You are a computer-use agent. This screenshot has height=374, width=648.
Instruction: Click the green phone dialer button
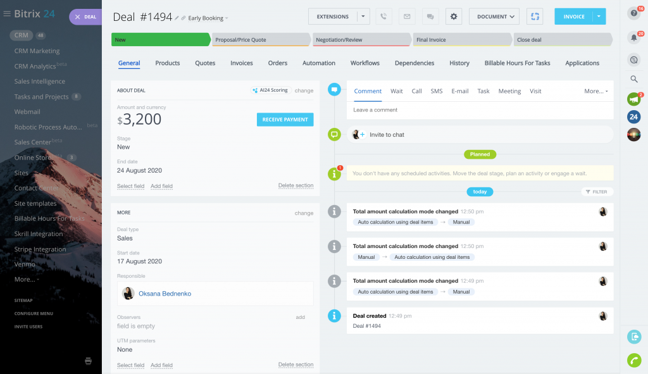(633, 360)
